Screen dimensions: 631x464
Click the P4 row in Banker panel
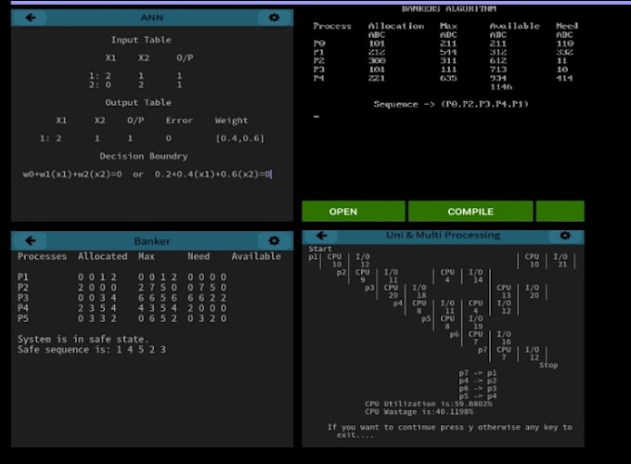click(x=122, y=308)
